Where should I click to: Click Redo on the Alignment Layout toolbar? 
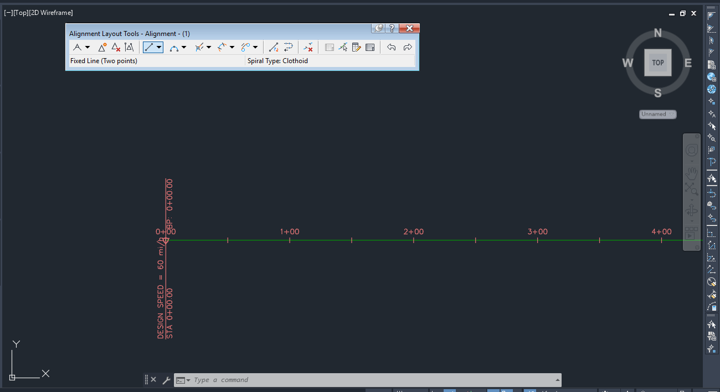[408, 47]
